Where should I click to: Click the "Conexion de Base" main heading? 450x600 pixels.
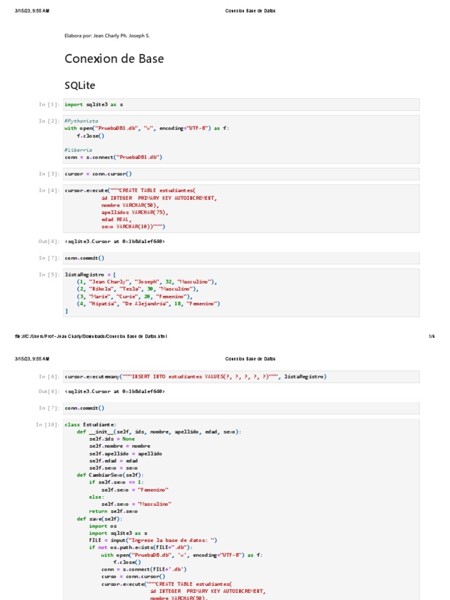[114, 59]
